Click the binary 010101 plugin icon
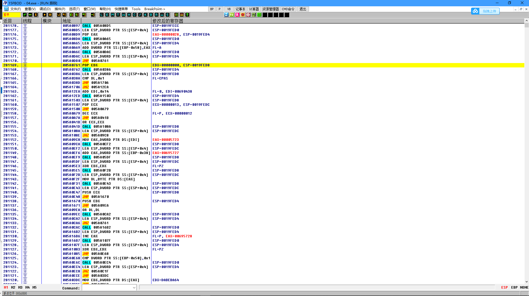This screenshot has width=529, height=296. pyautogui.click(x=254, y=15)
